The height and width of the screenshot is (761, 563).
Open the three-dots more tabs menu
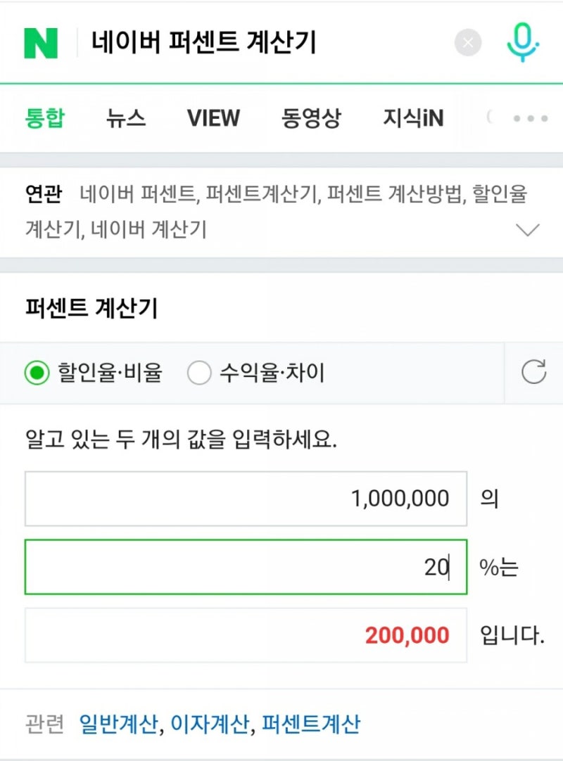coord(531,118)
